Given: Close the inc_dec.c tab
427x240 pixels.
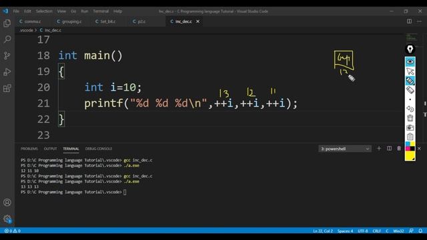Looking at the screenshot, I should point(197,21).
